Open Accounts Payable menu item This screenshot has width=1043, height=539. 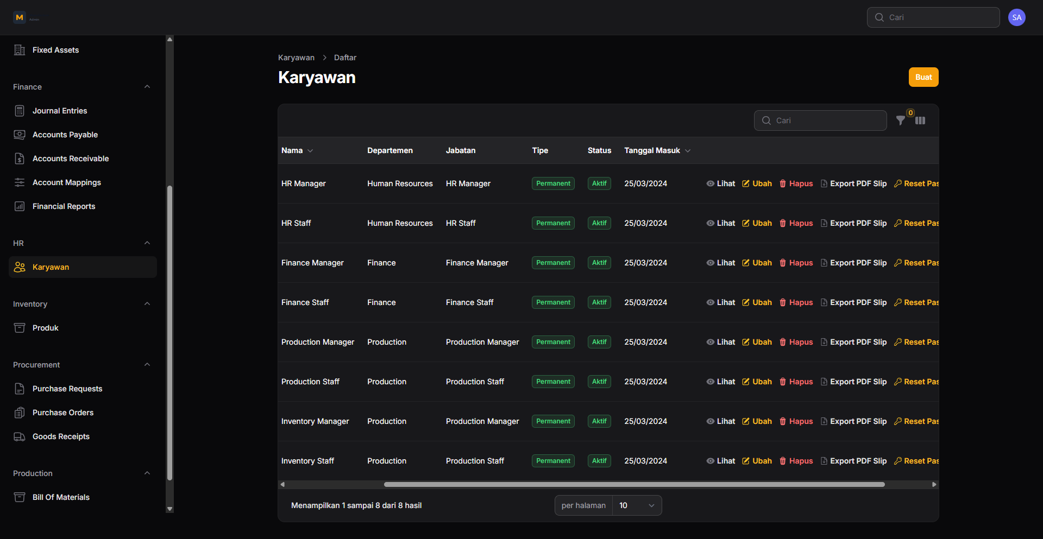point(83,135)
